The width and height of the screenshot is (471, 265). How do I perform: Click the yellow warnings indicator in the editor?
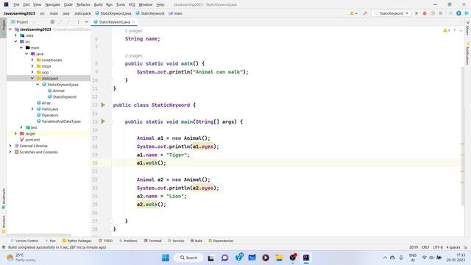click(446, 30)
